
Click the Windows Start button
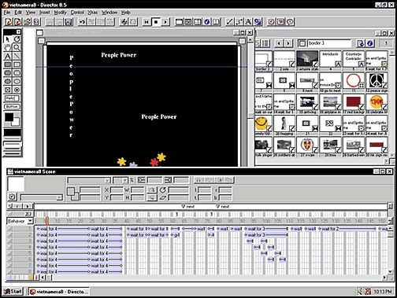click(x=13, y=291)
